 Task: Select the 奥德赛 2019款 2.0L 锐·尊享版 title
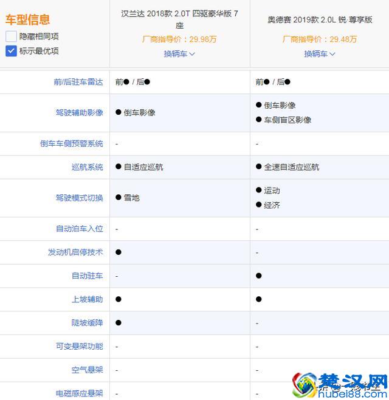[320, 19]
